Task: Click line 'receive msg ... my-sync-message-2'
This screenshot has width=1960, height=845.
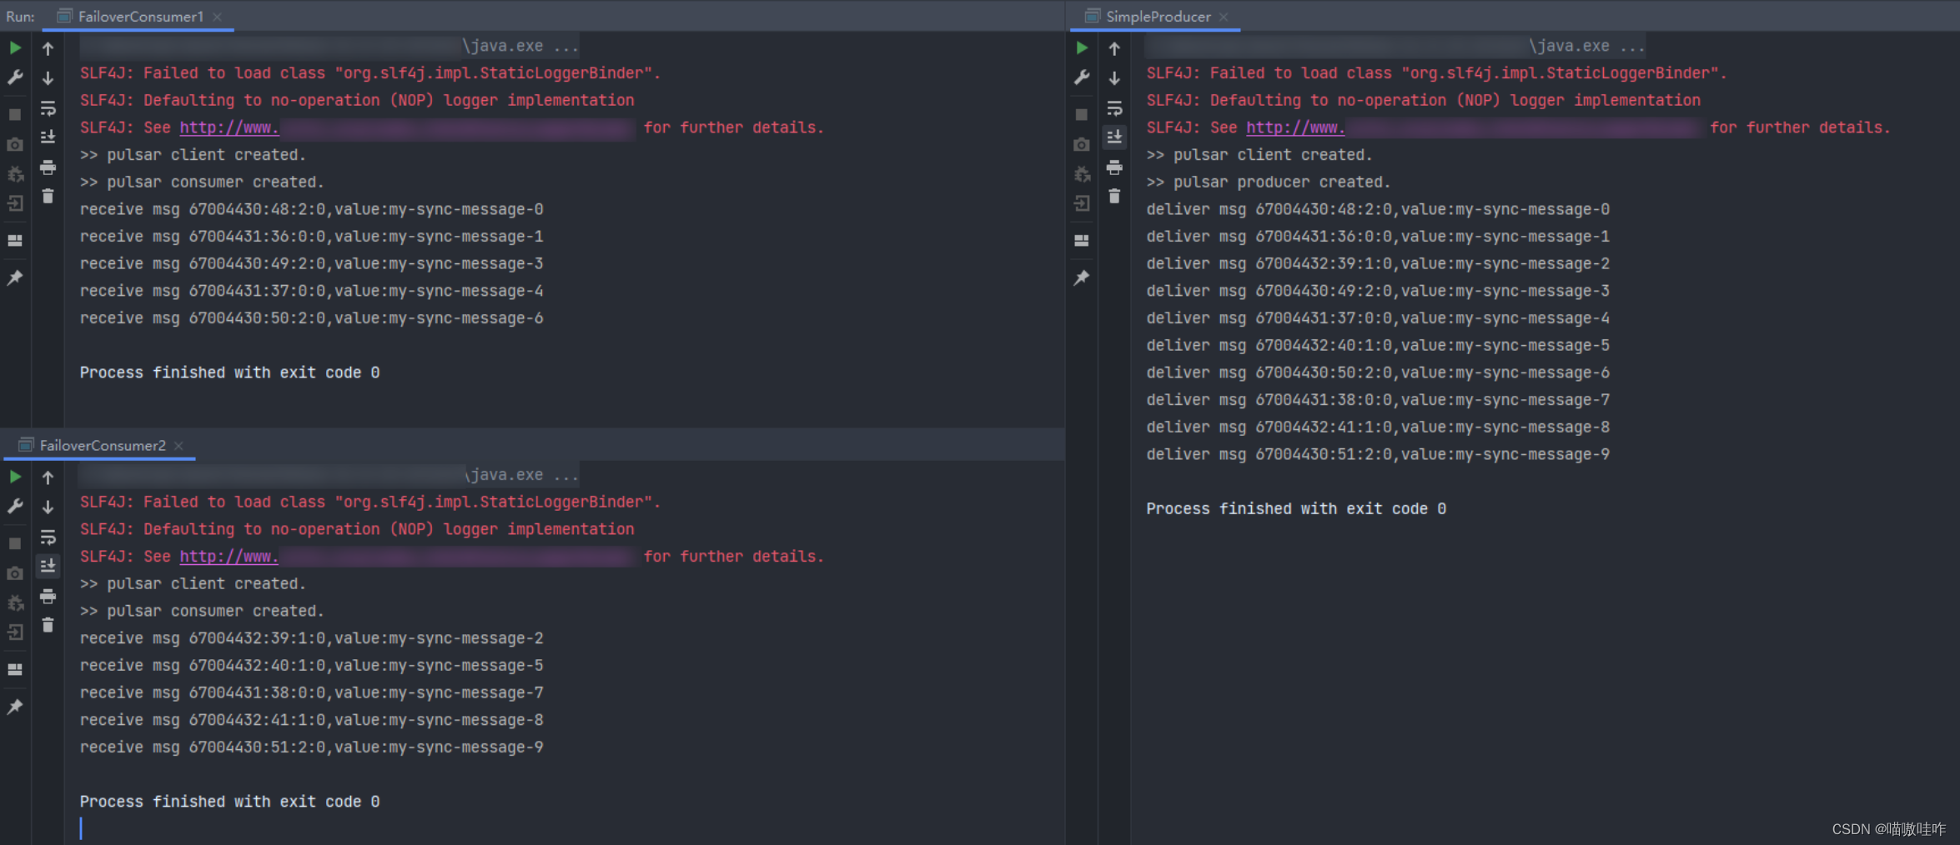Action: tap(312, 638)
